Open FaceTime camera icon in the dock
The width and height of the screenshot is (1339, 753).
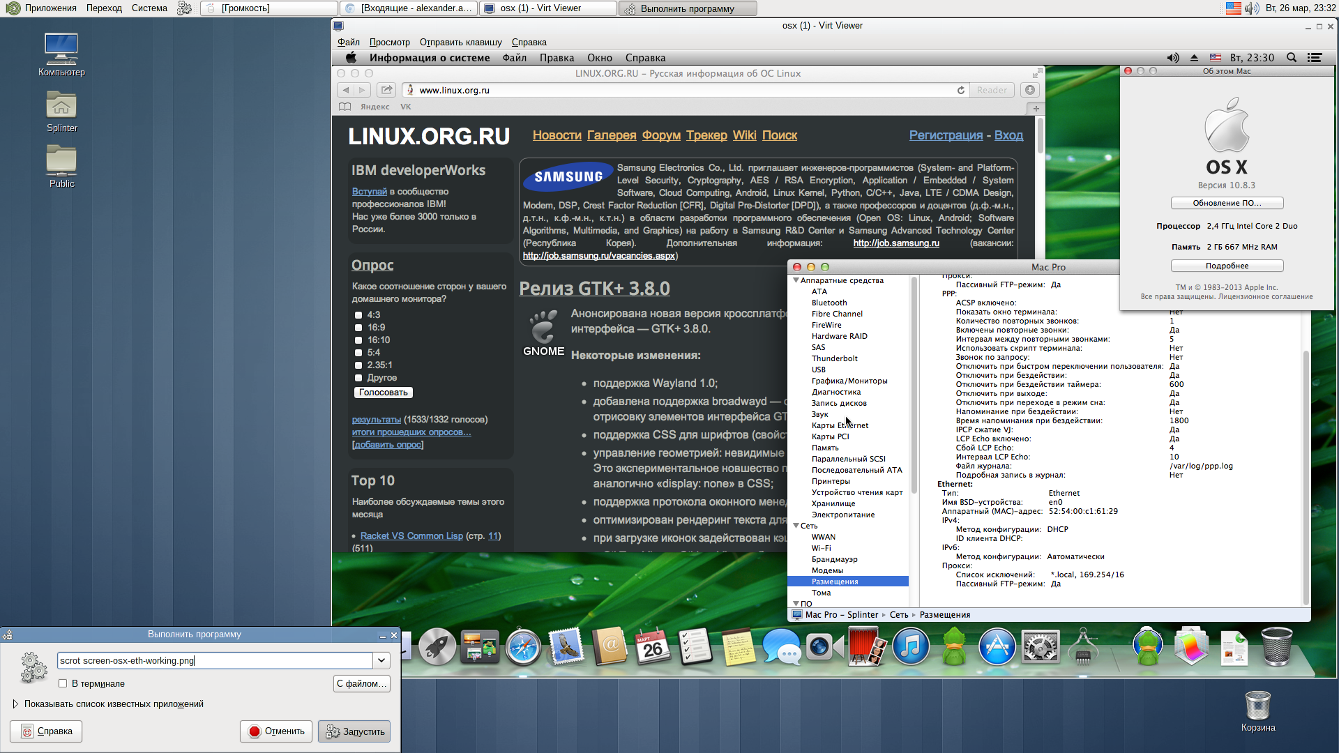(x=824, y=647)
